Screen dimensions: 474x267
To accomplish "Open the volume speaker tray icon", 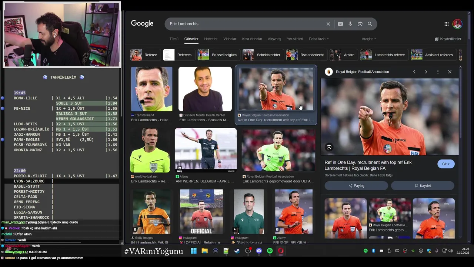I will [x=450, y=251].
